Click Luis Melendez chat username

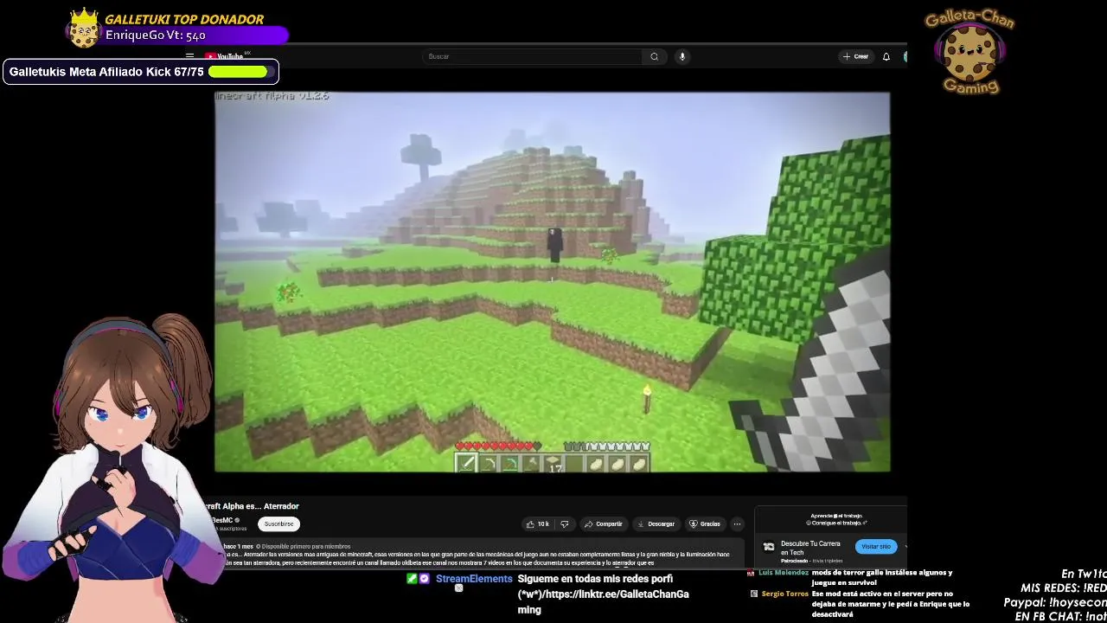pos(784,572)
